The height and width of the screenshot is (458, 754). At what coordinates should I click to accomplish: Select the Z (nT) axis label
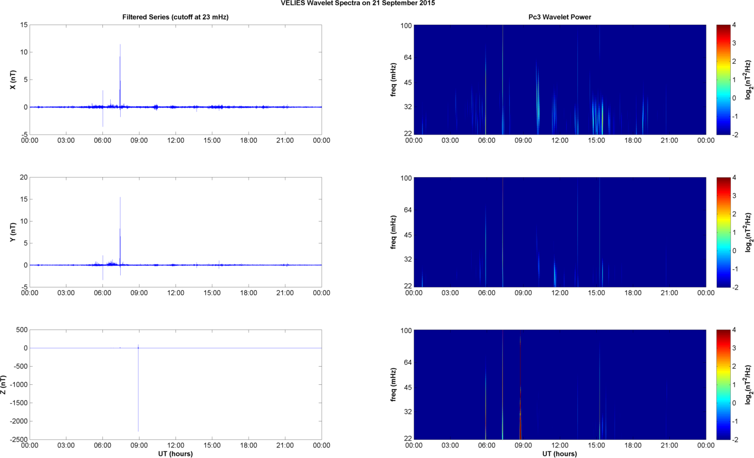[4, 385]
